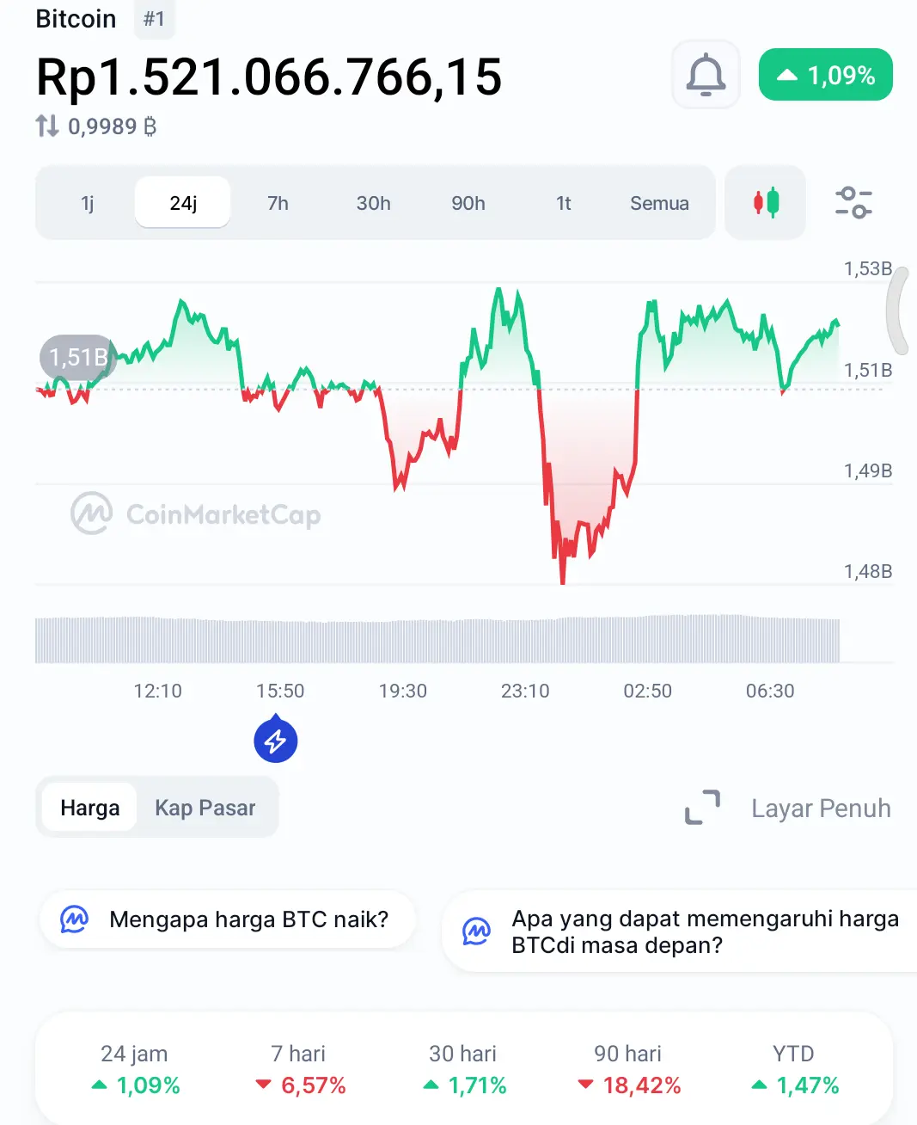
Task: Open fullscreen expand icon
Action: tap(702, 808)
